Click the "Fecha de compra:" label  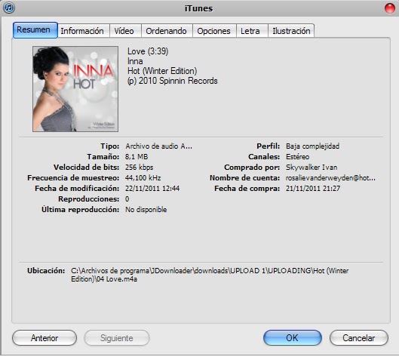pos(247,189)
